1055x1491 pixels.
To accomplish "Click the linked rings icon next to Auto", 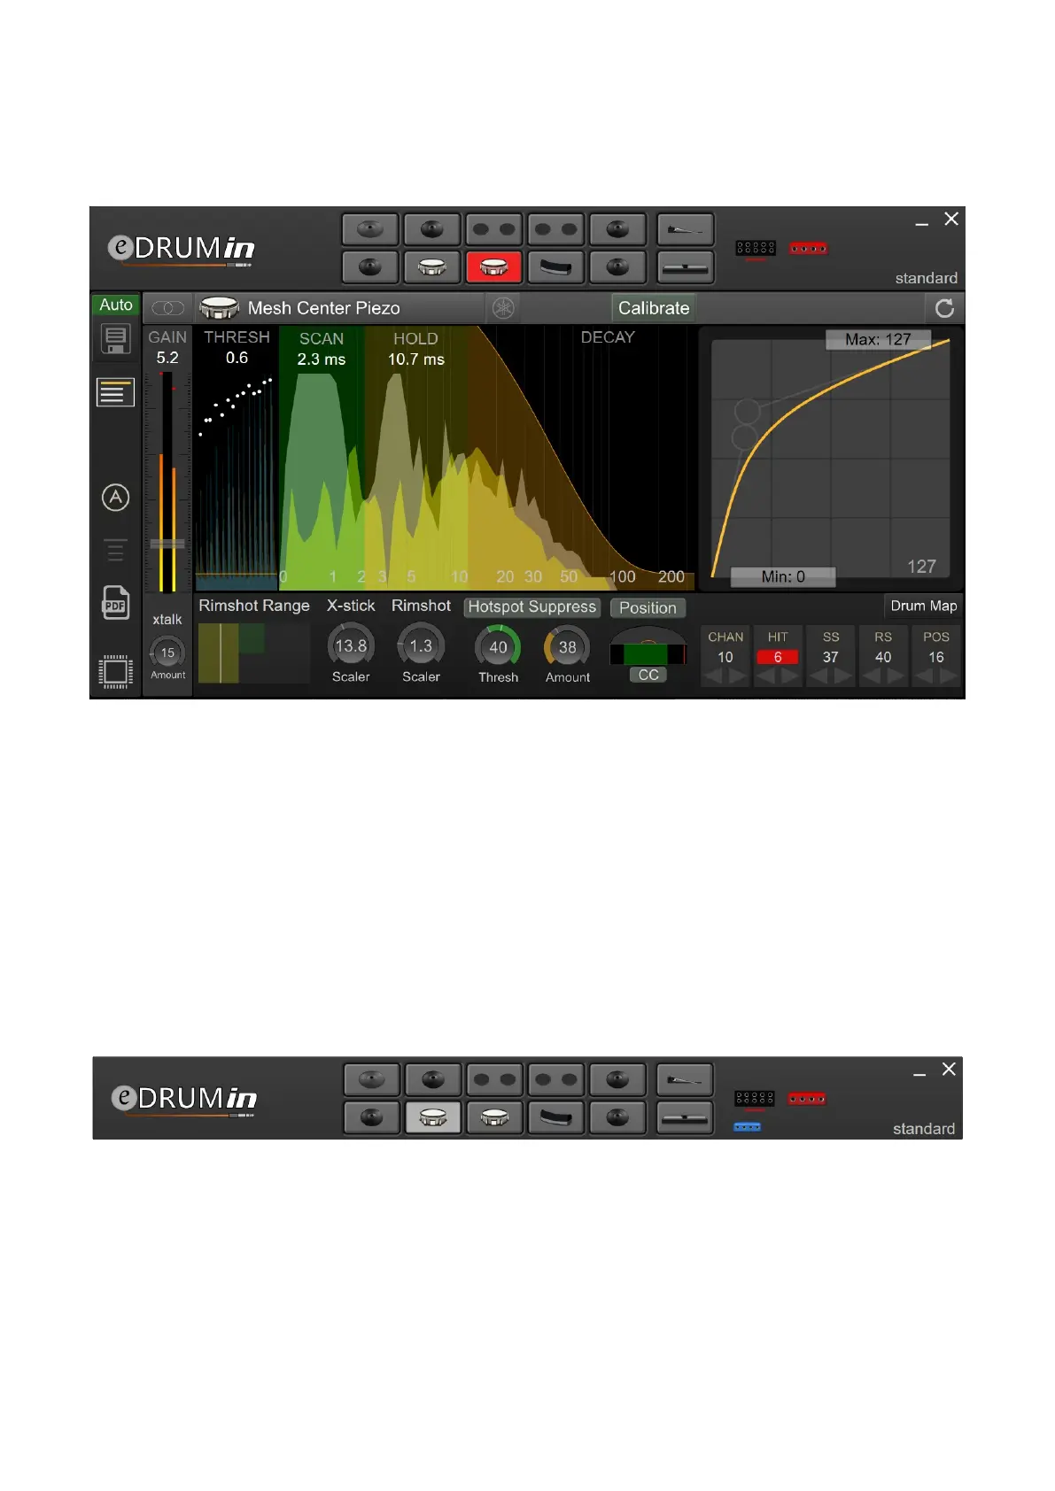I will (167, 308).
